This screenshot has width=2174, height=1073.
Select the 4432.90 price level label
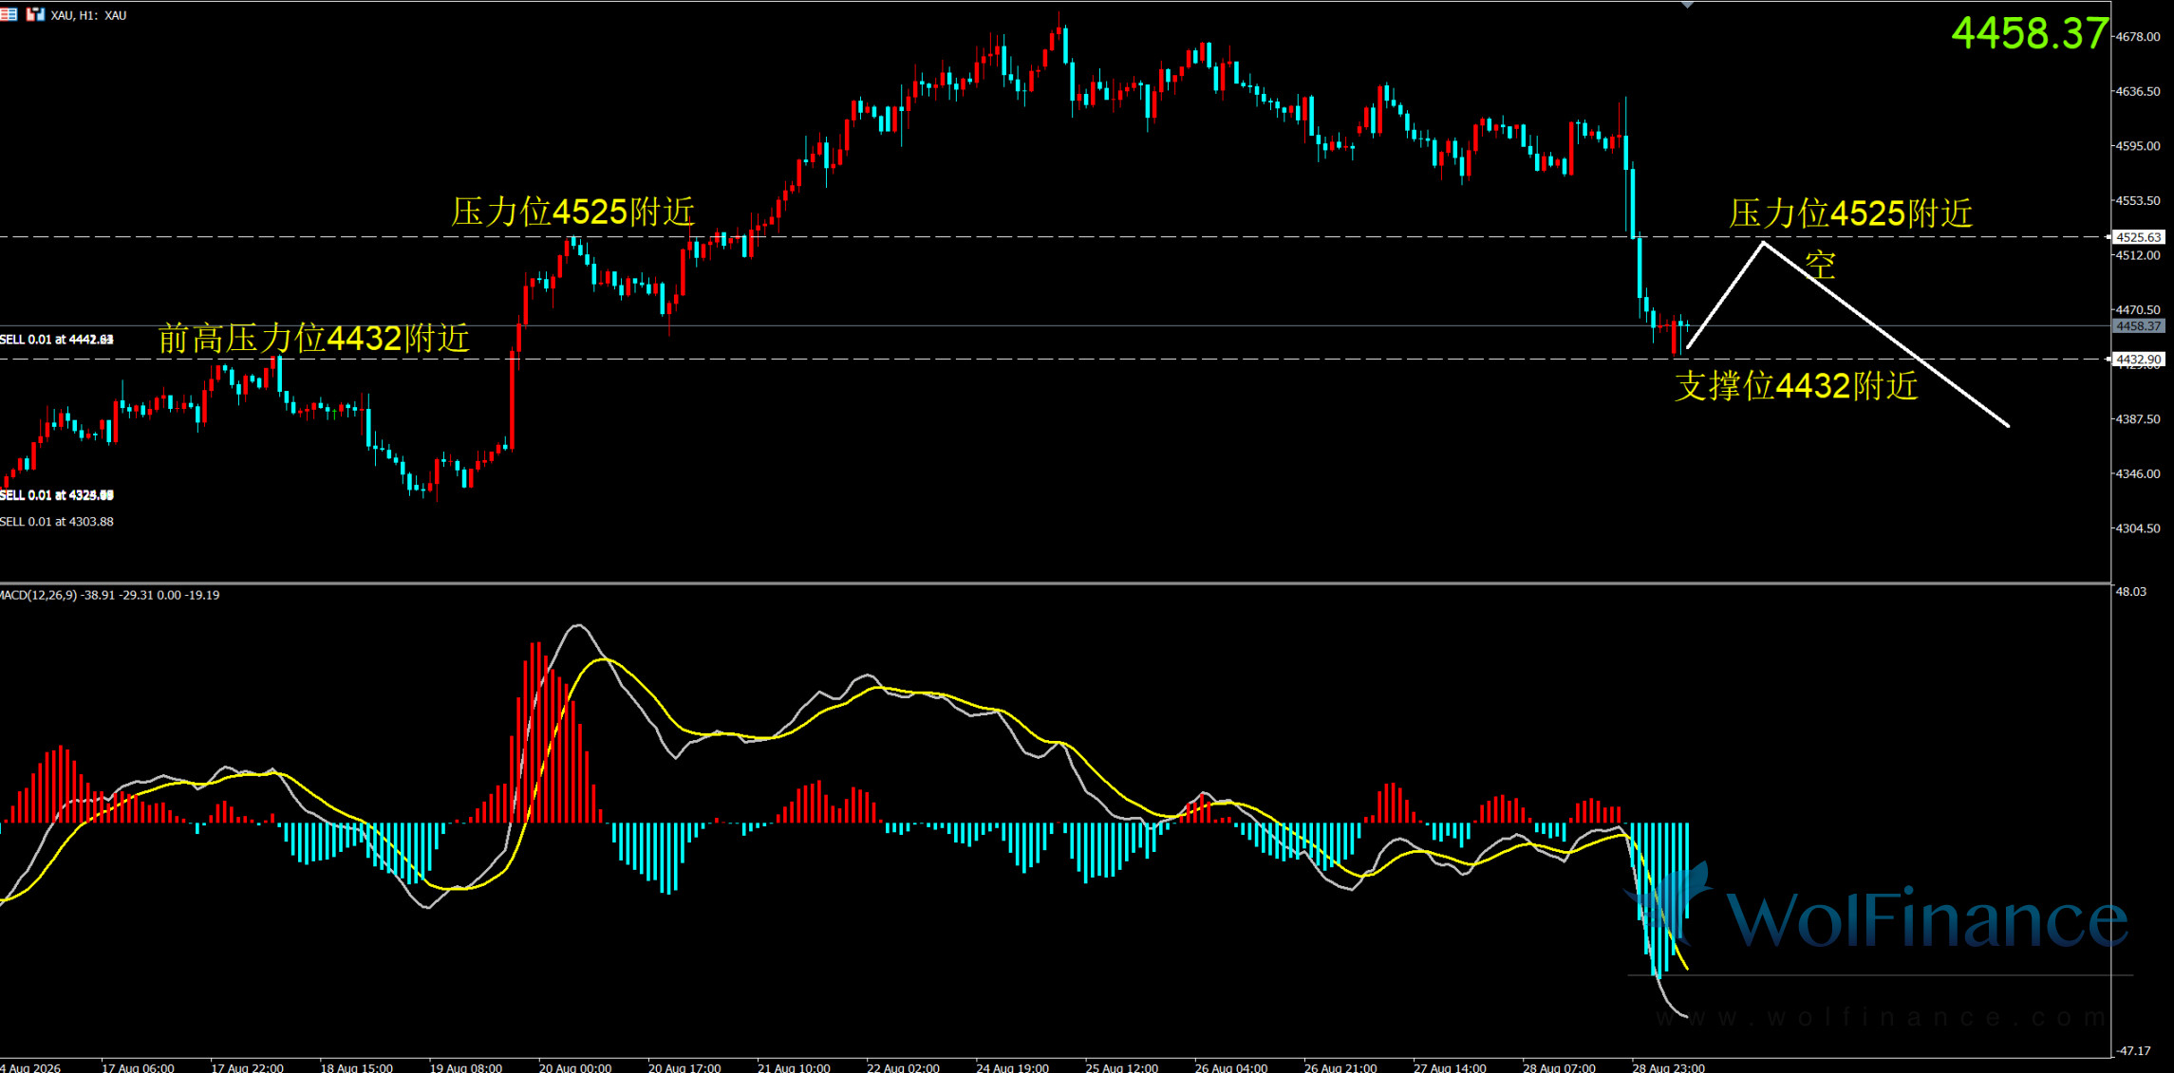tap(2140, 360)
